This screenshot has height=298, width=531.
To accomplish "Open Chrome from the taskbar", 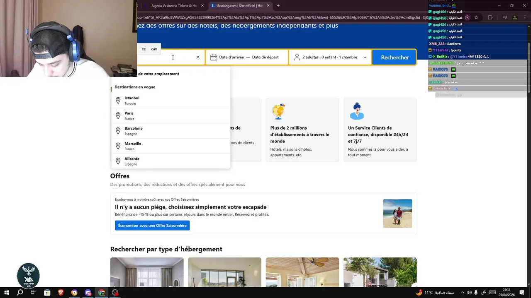I will pos(102,293).
